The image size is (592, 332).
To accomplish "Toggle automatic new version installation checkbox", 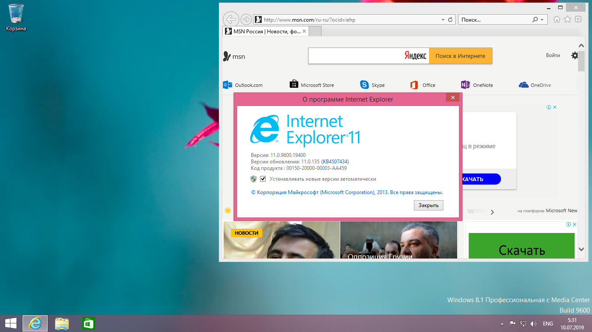I will pyautogui.click(x=263, y=179).
